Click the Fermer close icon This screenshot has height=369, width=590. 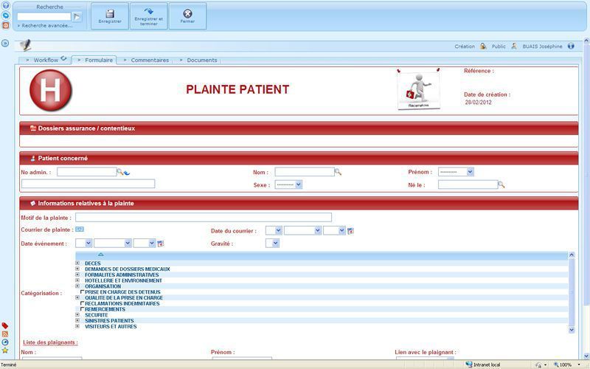pos(187,13)
